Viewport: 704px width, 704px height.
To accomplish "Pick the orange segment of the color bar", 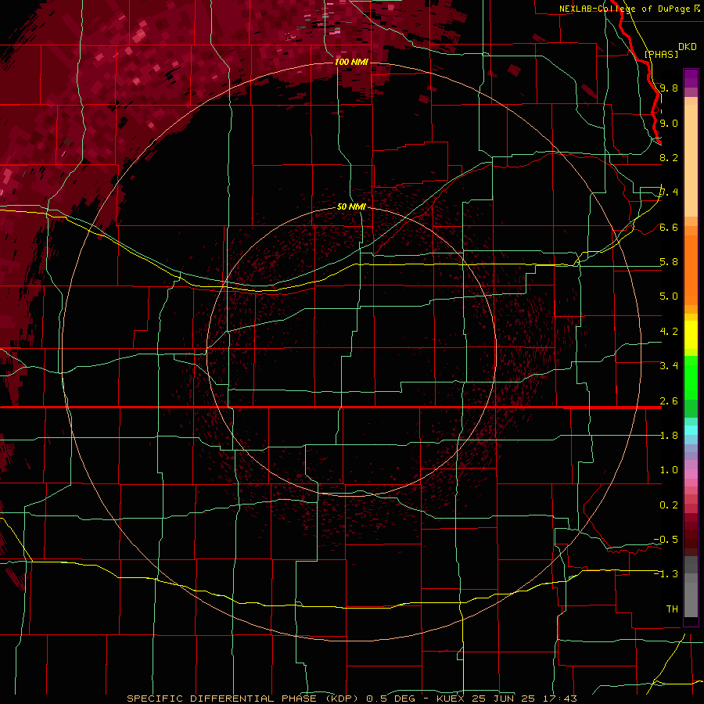I will point(691,269).
